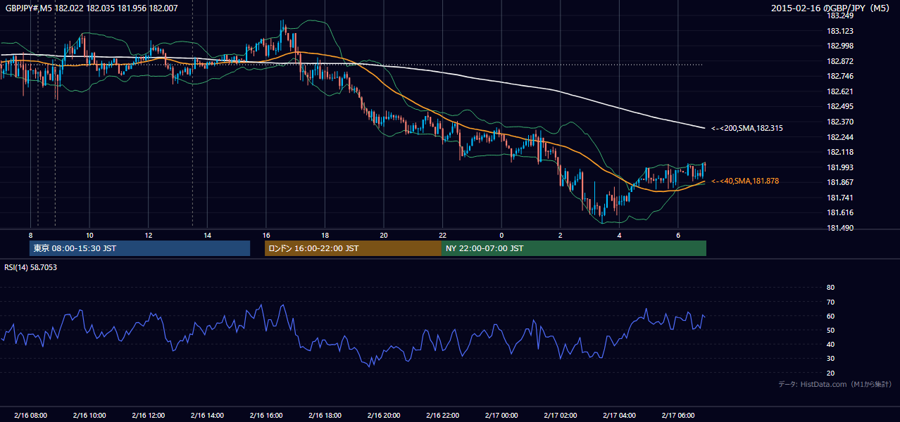Image resolution: width=900 pixels, height=422 pixels.
Task: Click price axis value 181.616
Action: [839, 212]
